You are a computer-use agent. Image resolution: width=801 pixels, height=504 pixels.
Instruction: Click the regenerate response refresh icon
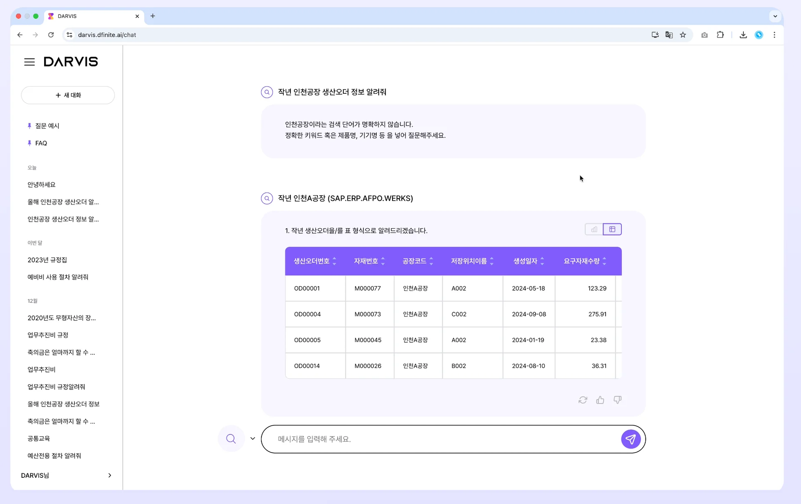coord(583,400)
